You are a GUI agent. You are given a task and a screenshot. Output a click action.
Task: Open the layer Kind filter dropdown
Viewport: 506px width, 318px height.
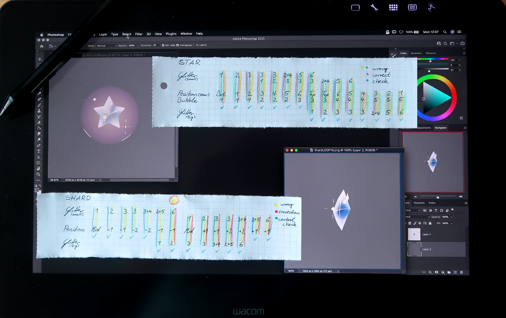(x=413, y=210)
